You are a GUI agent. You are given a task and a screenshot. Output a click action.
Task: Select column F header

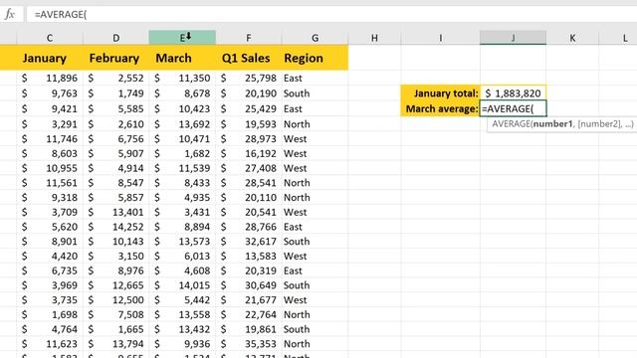pyautogui.click(x=249, y=38)
